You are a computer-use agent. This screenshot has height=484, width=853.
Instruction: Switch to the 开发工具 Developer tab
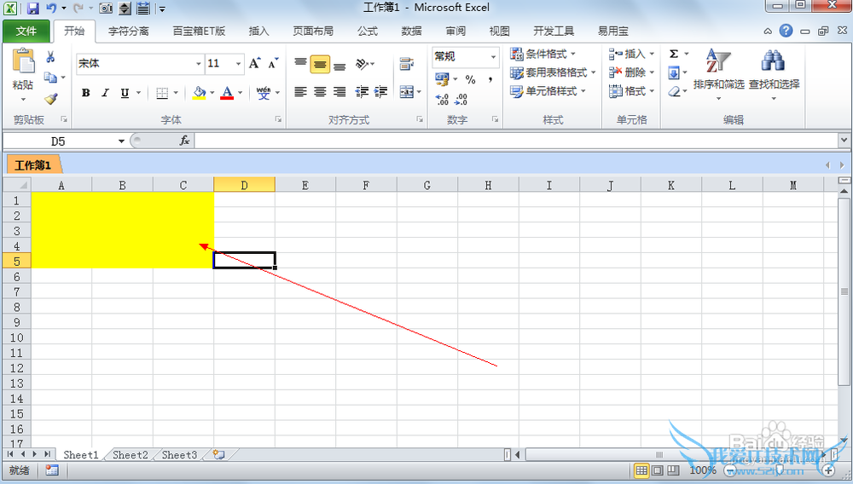tap(554, 31)
